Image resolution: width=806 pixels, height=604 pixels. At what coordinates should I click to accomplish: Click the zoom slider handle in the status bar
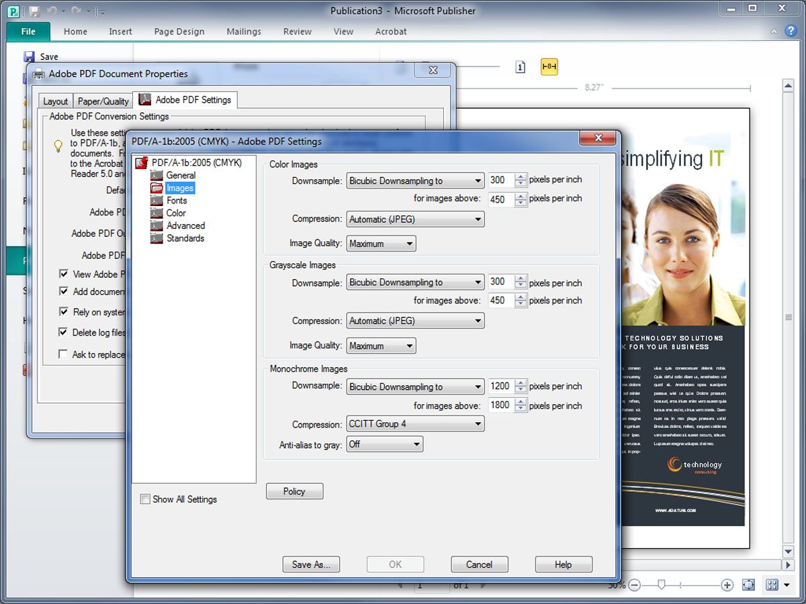coord(662,585)
